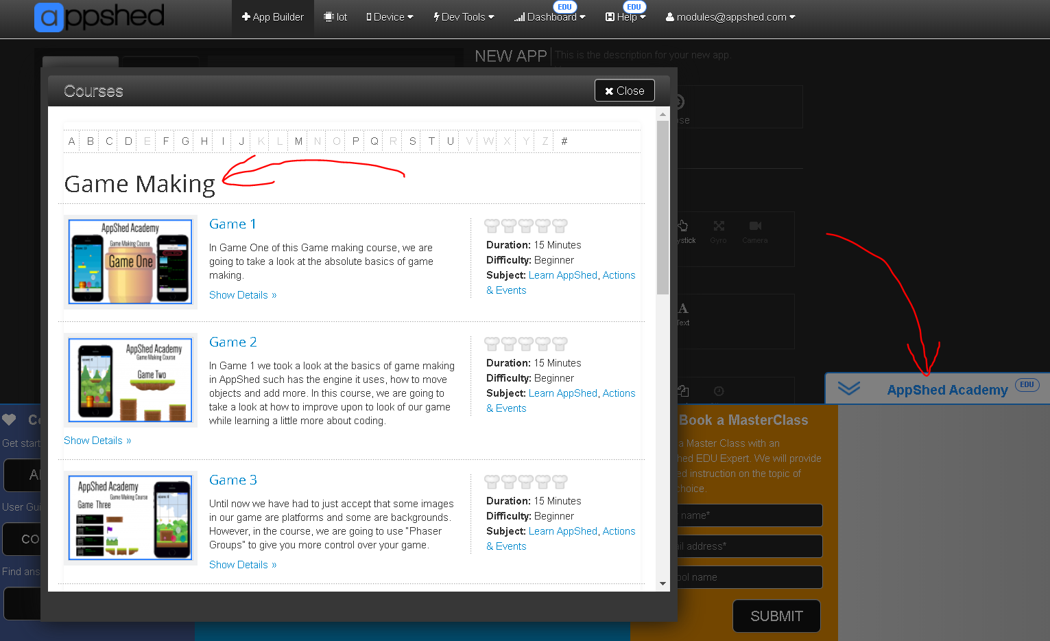Collapse the AppShed Academy panel chevron
Screen dimensions: 1050x641
(848, 389)
